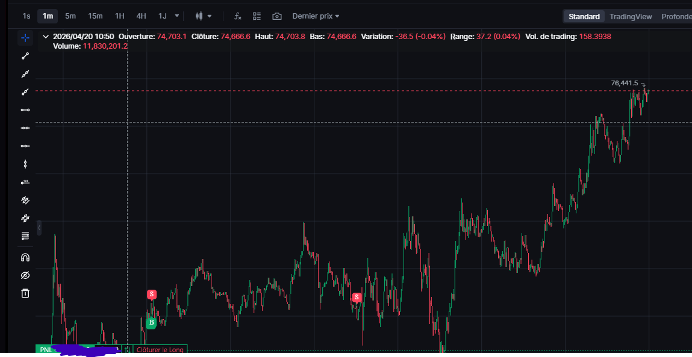Click the Range value 37.2 (0.04%)
Viewport: 692px width, 357px height.
coord(498,37)
